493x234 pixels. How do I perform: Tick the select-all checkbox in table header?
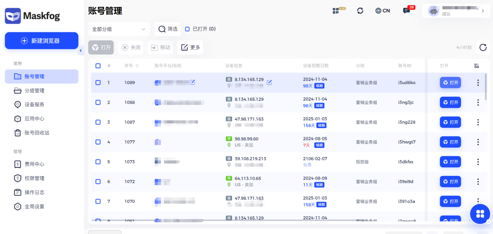point(98,66)
